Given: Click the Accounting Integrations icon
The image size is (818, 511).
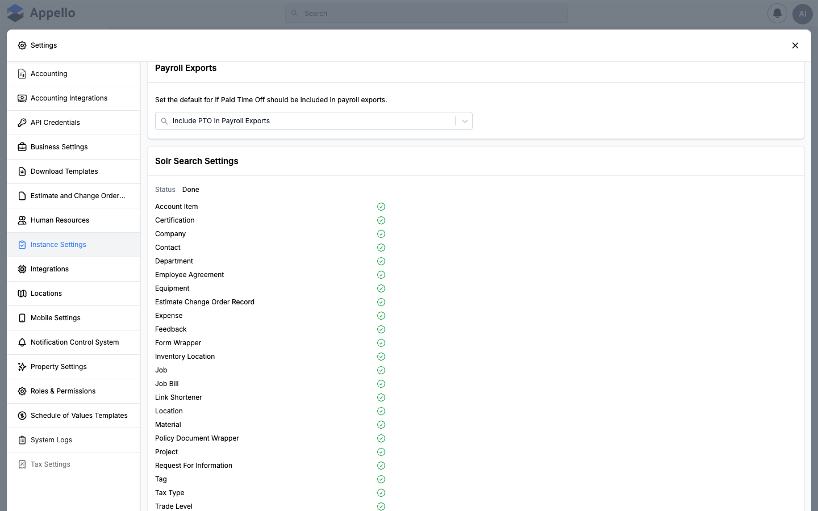Looking at the screenshot, I should coord(22,98).
